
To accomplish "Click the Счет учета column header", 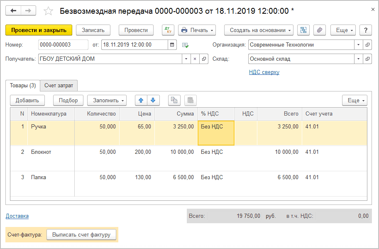I will (x=335, y=114).
